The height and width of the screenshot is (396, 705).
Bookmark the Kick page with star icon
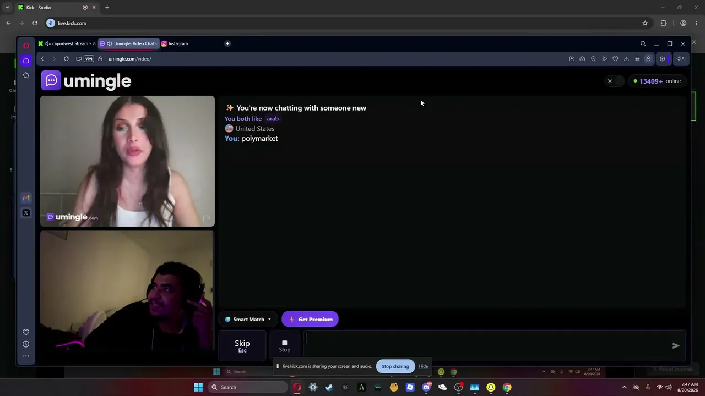(645, 23)
